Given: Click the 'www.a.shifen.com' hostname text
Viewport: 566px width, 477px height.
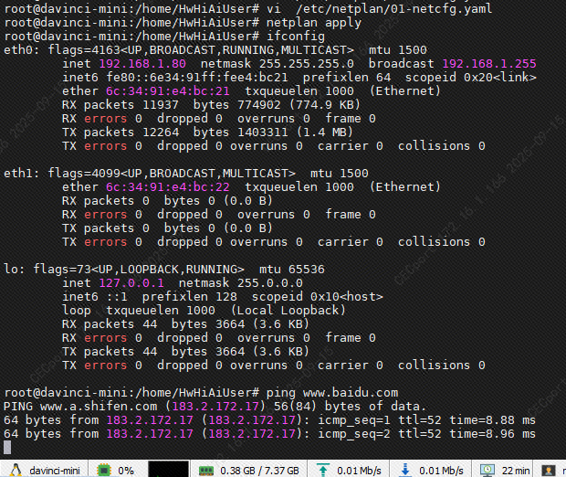Looking at the screenshot, I should [99, 406].
